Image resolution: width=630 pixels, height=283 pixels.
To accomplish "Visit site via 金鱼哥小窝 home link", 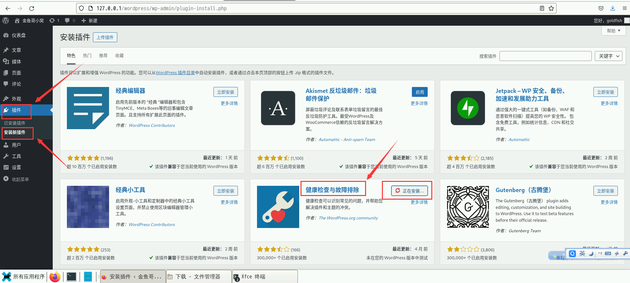I will click(x=29, y=20).
